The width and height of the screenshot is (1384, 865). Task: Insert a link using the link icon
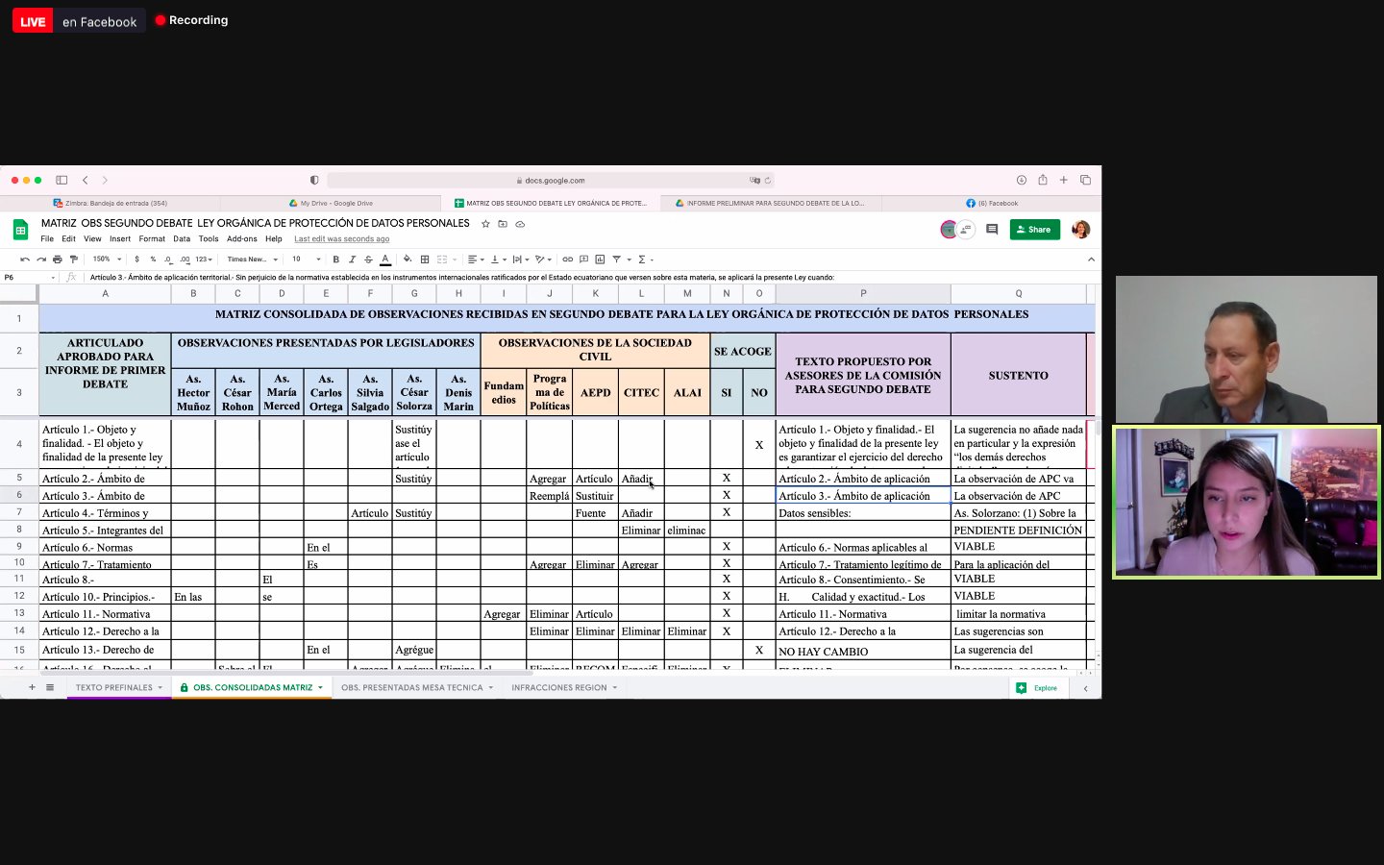click(567, 259)
